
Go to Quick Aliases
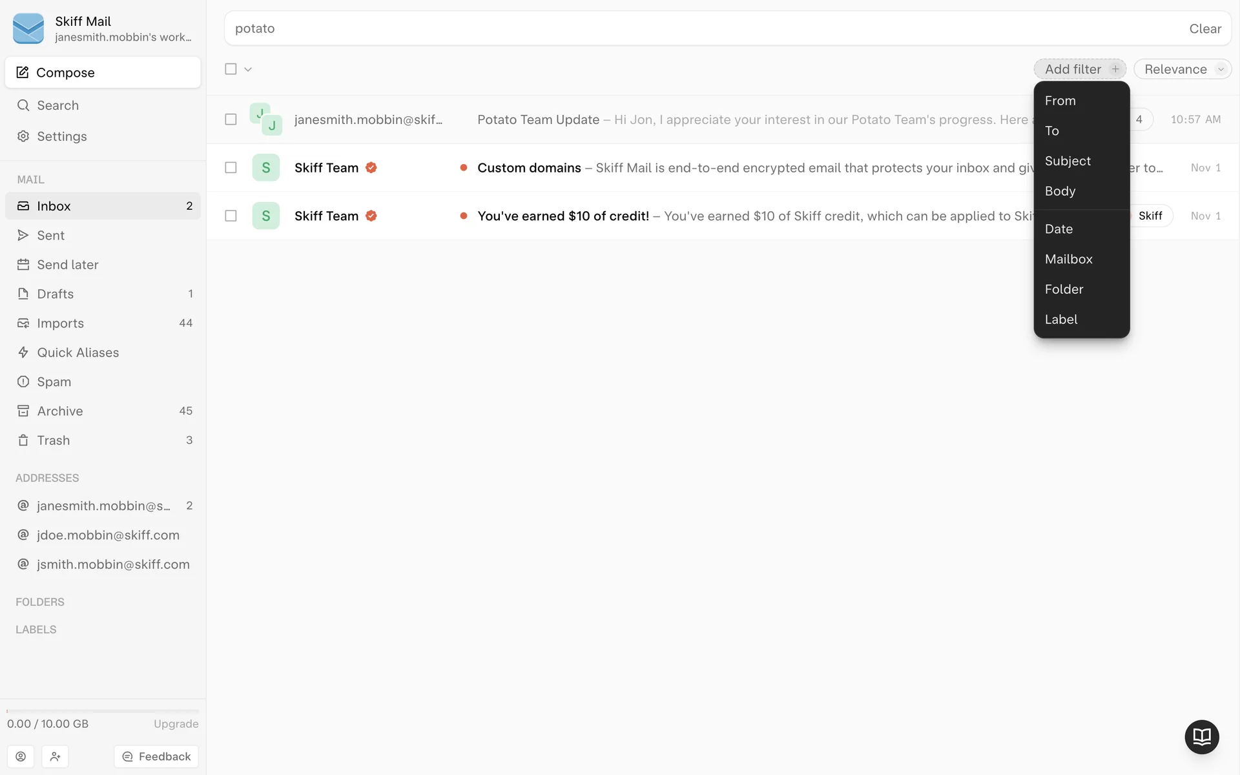pos(77,353)
